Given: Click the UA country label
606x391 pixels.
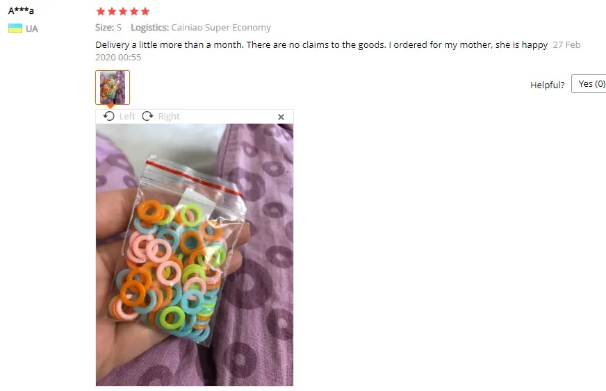Looking at the screenshot, I should 32,28.
